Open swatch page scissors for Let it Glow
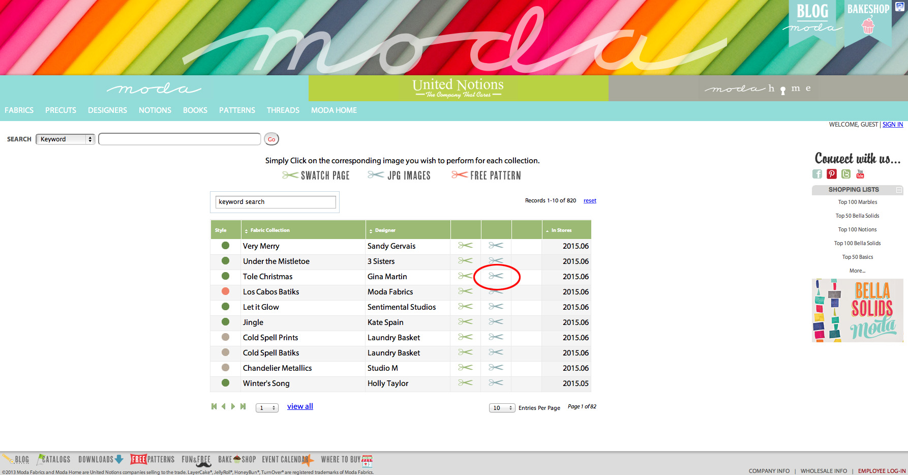 (465, 307)
